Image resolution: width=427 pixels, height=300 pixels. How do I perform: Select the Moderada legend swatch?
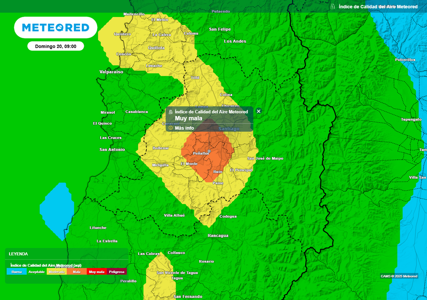[x=57, y=272]
